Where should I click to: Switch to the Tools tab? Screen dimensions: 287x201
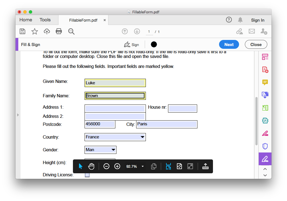[x=45, y=20]
